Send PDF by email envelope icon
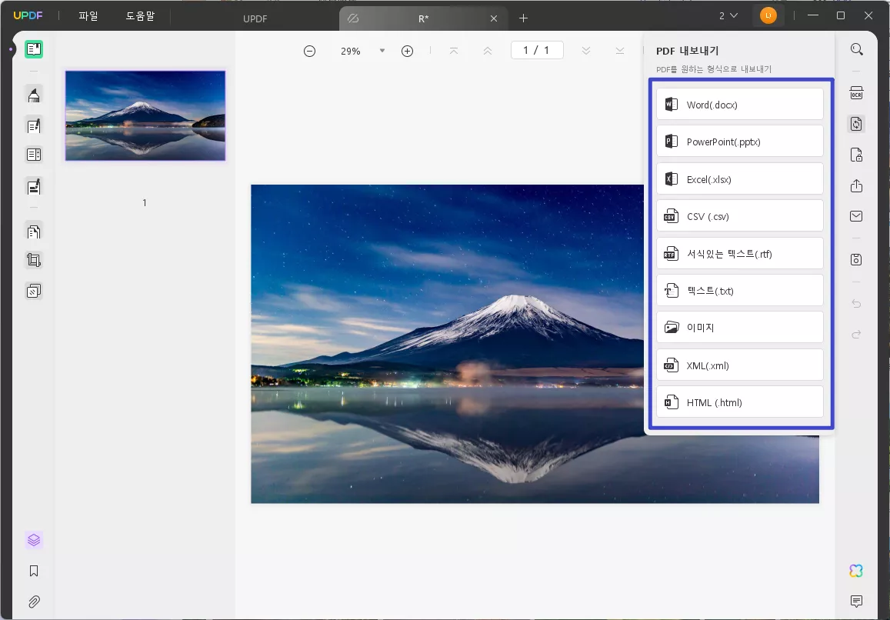Screen dimensions: 890x620 (856, 217)
